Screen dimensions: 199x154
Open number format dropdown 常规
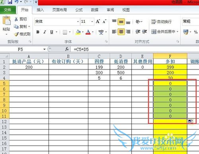coord(190,22)
